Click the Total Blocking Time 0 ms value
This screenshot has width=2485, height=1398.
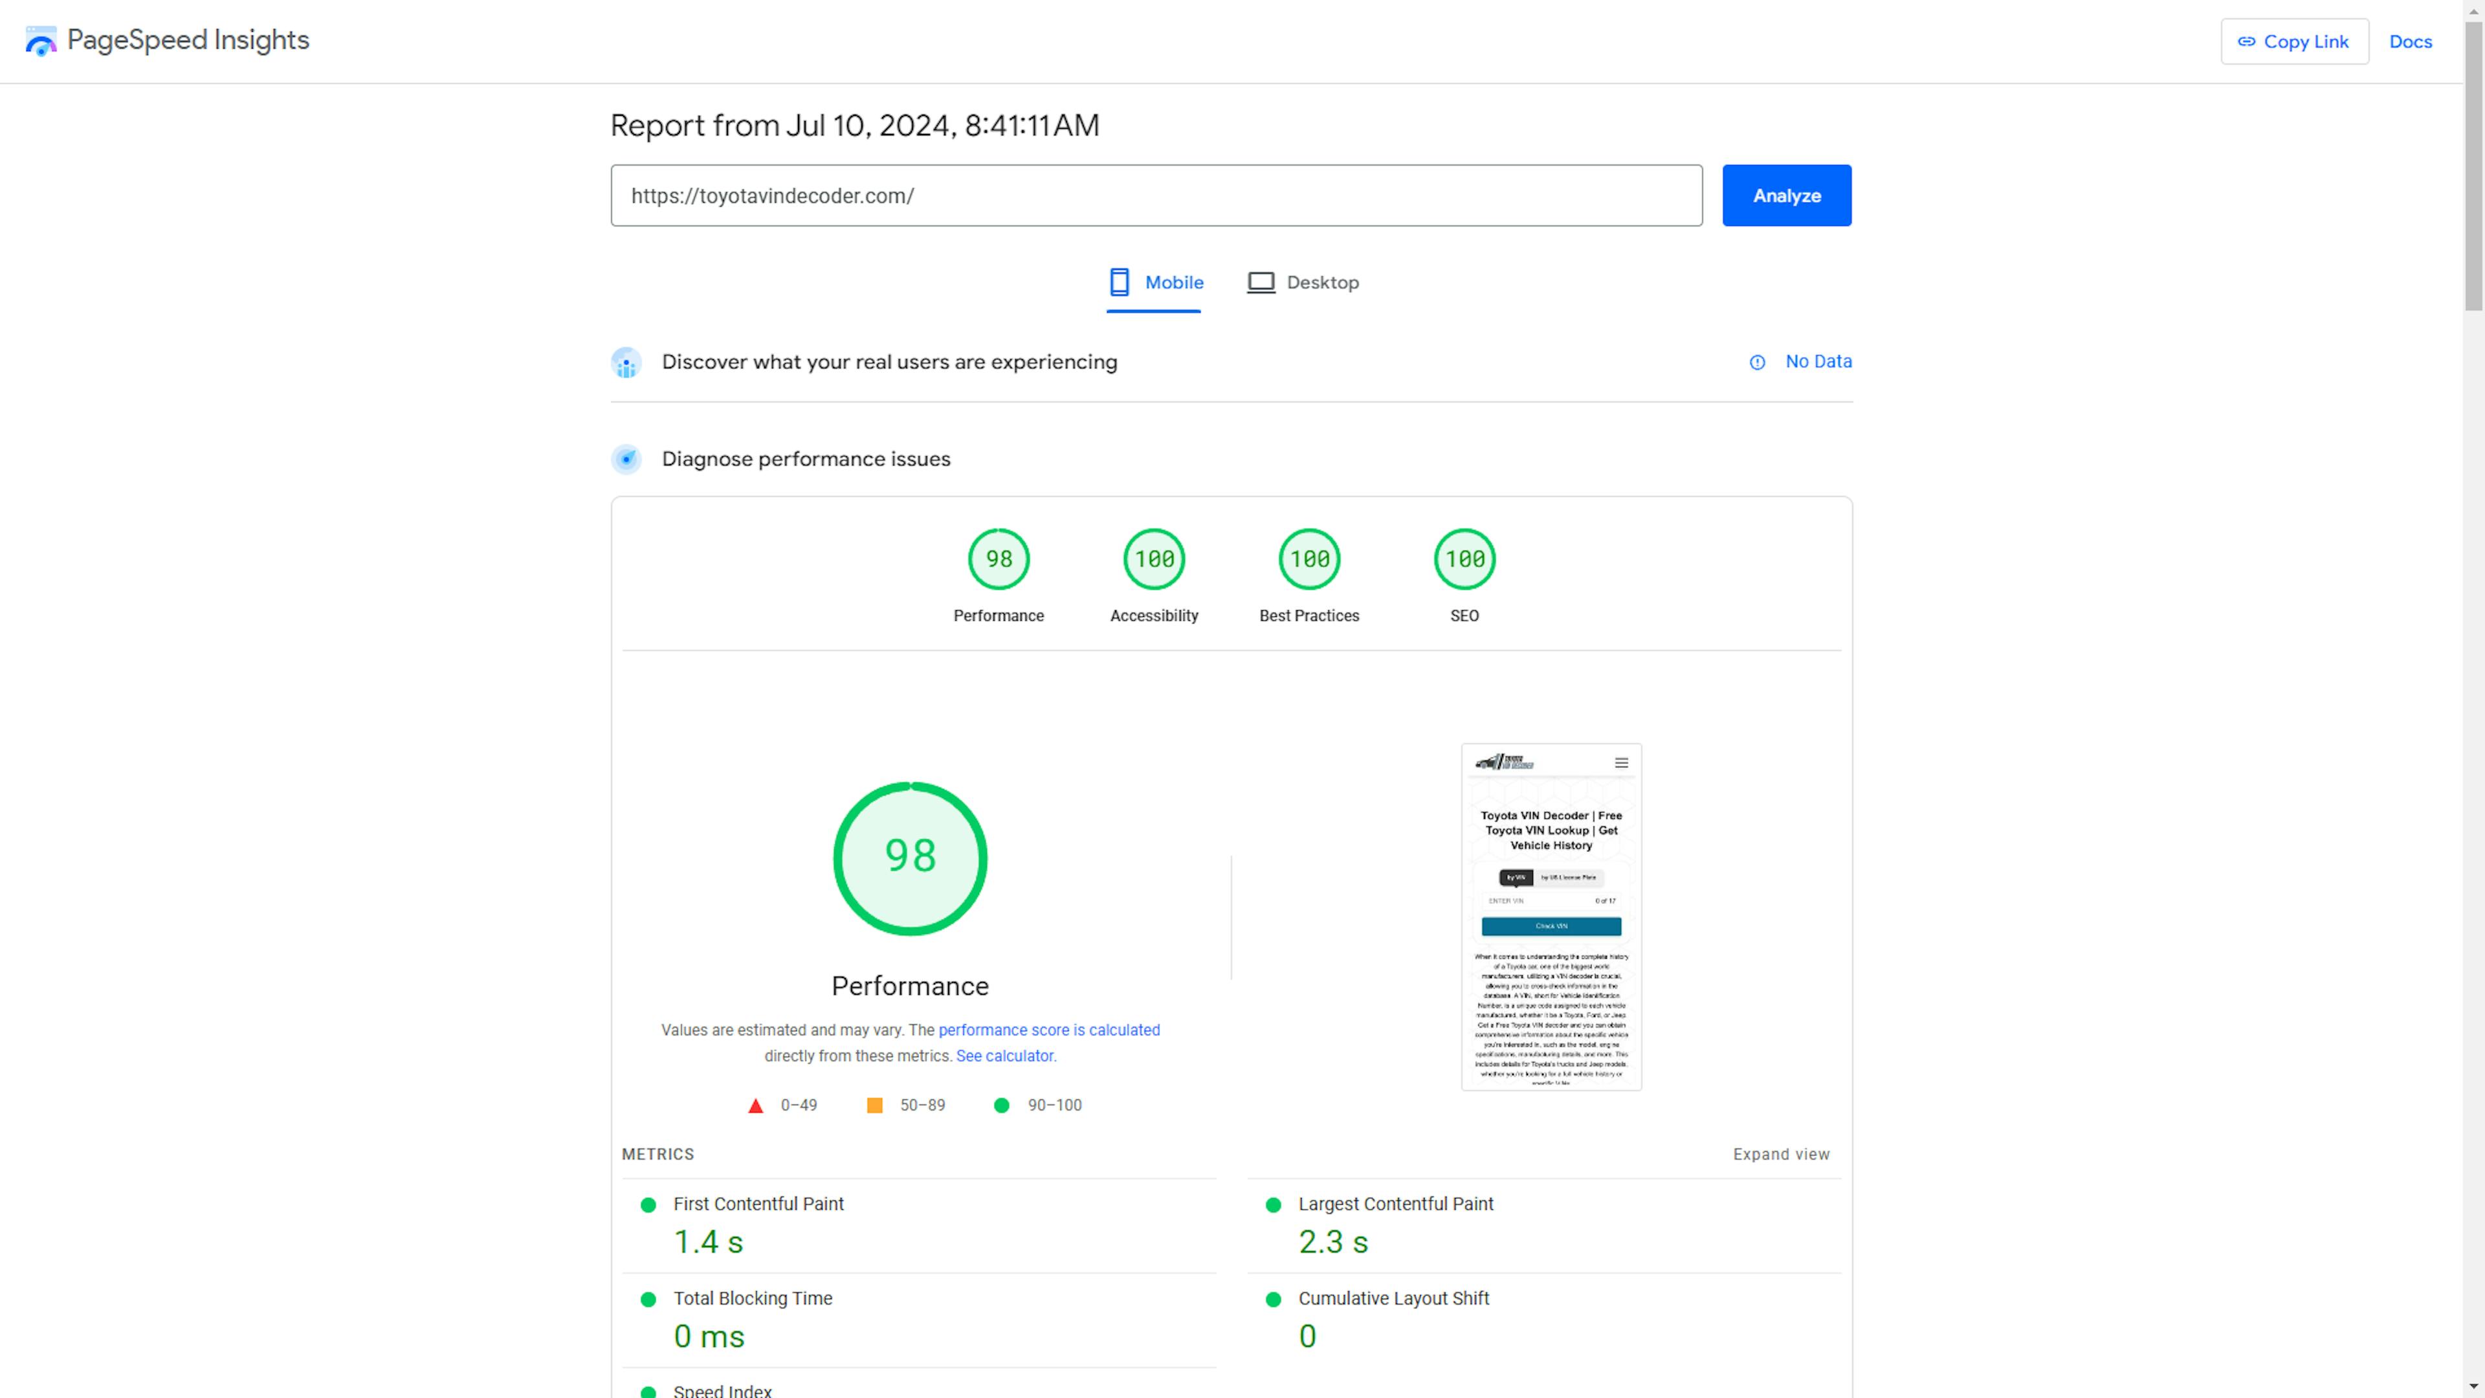tap(709, 1337)
